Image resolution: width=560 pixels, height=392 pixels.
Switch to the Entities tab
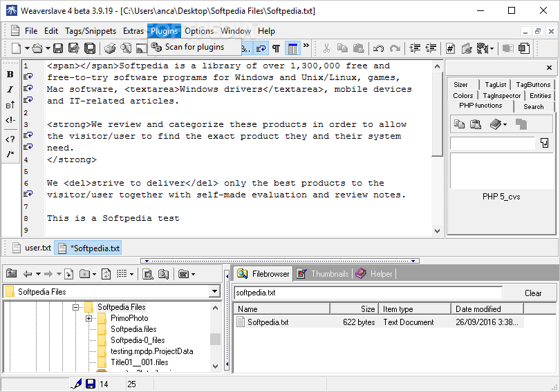point(540,95)
